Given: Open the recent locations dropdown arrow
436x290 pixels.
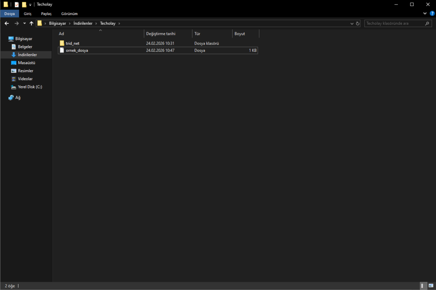Looking at the screenshot, I should pyautogui.click(x=24, y=23).
